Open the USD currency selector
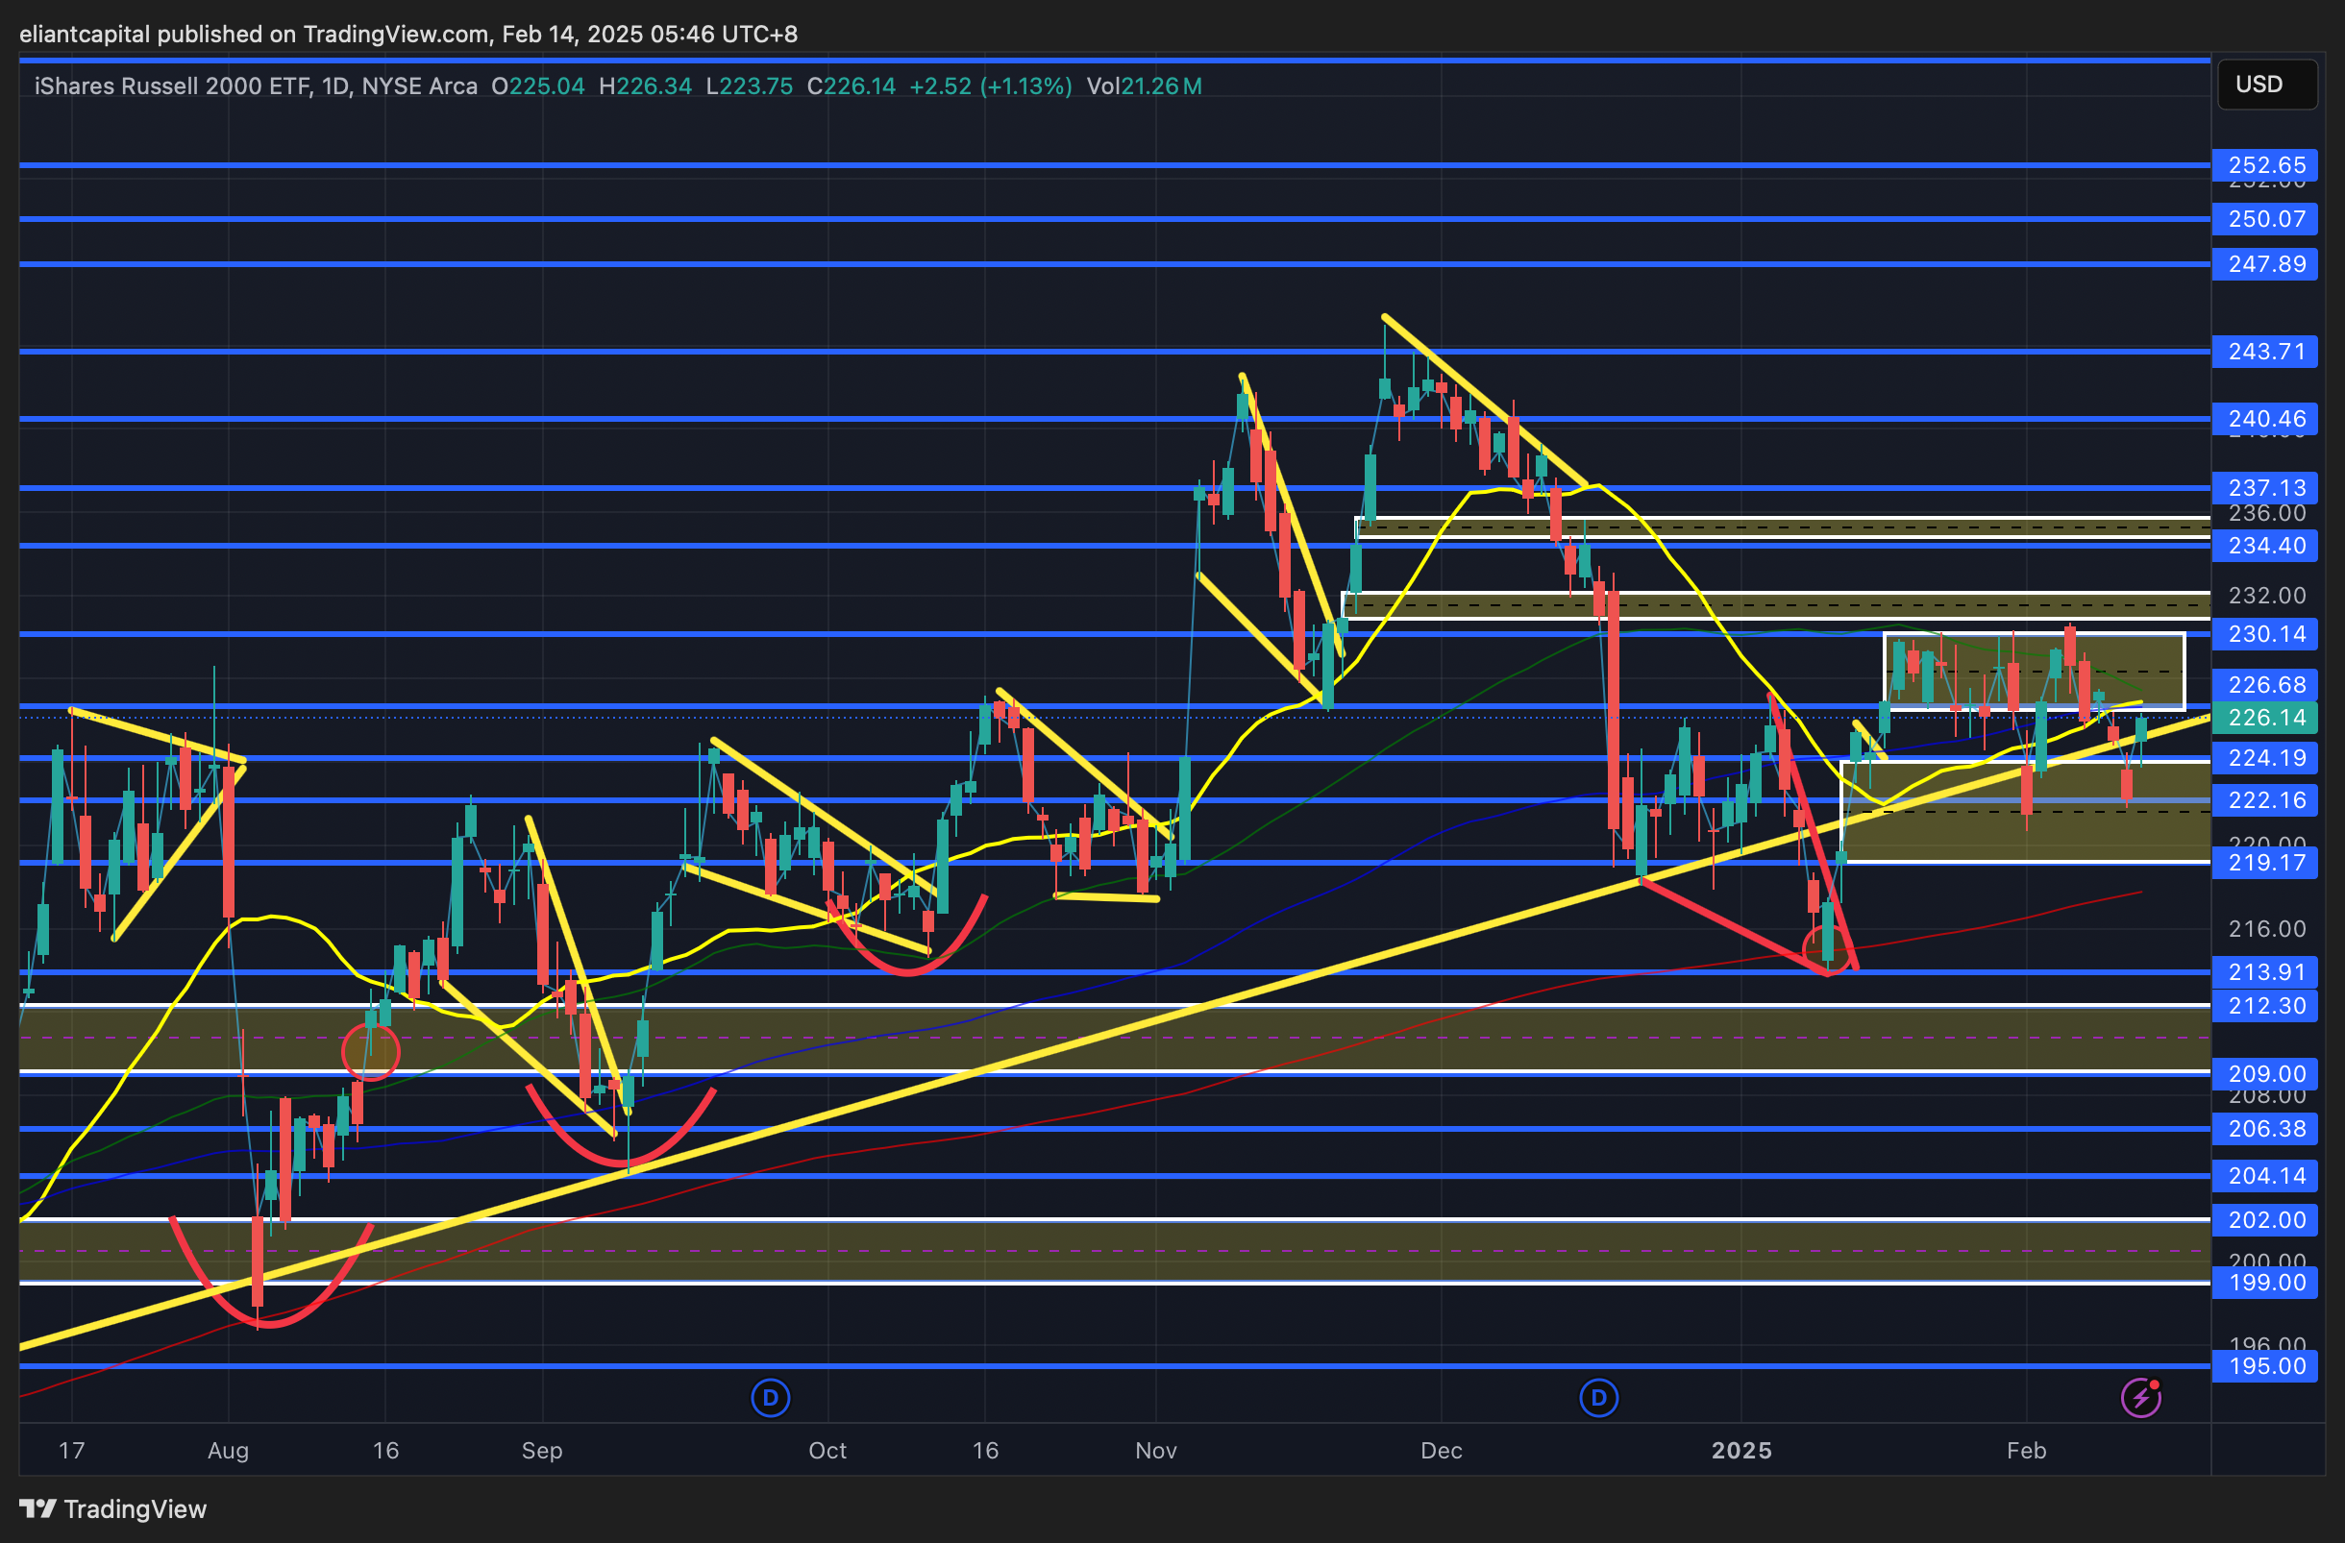2345x1543 pixels. pyautogui.click(x=2266, y=85)
